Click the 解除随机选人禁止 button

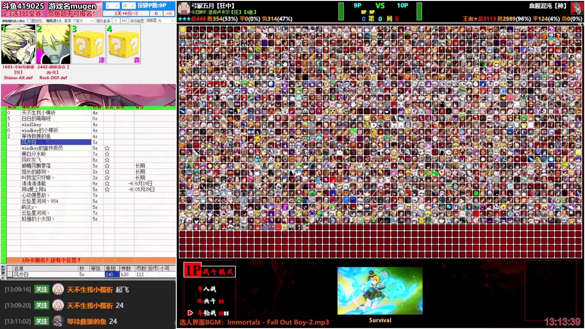pyautogui.click(x=14, y=21)
